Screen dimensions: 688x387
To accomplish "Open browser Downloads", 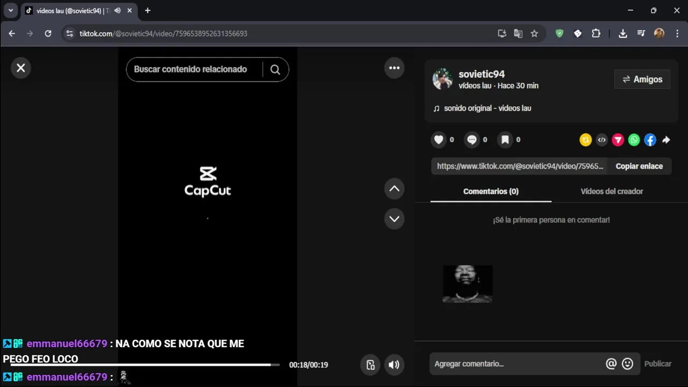I will coord(623,33).
